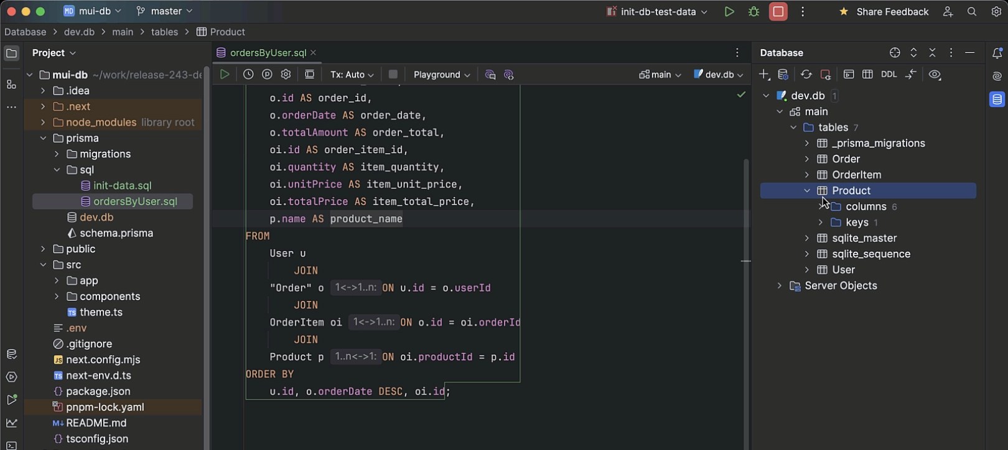Click the green inspection checkmark in editor
Viewport: 1008px width, 450px height.
point(741,94)
